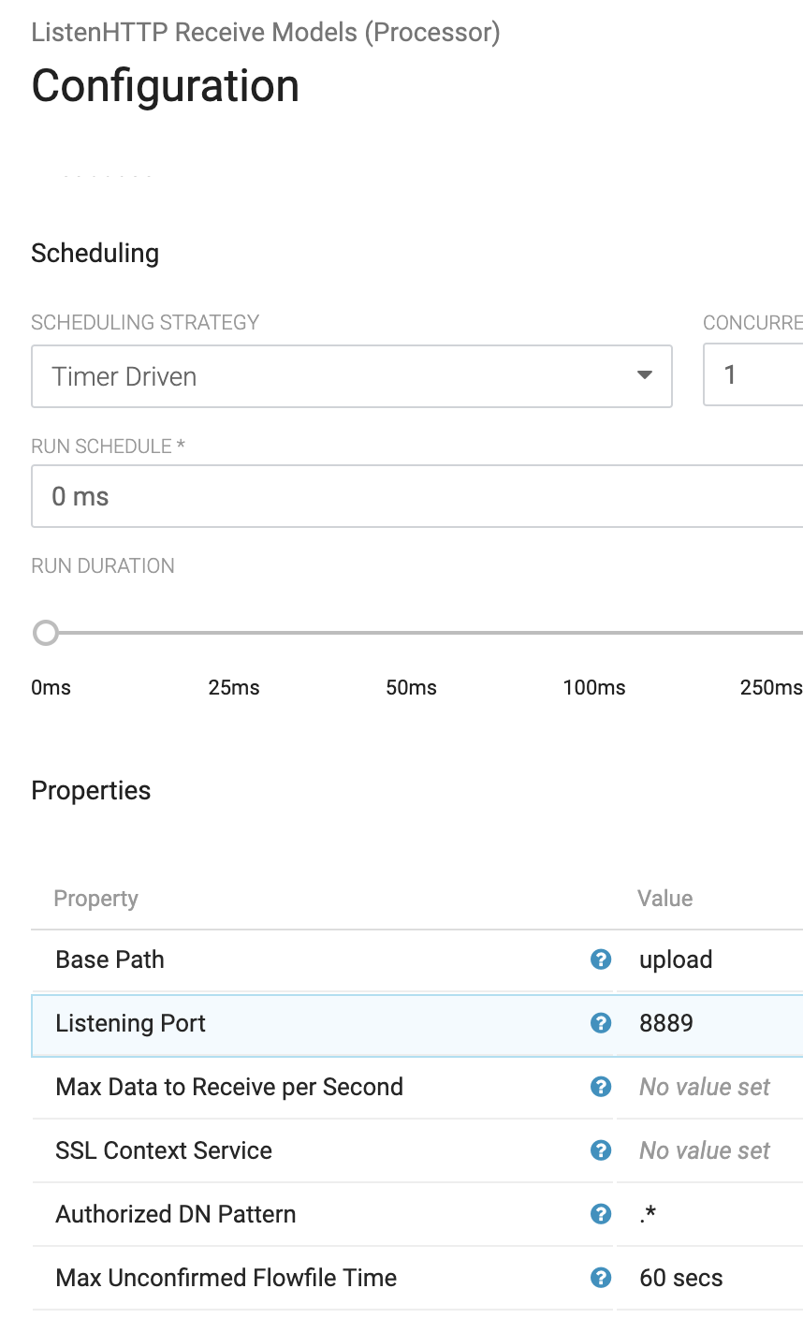The width and height of the screenshot is (803, 1318).
Task: Click Authorized DN Pattern help icon
Action: tap(601, 1214)
